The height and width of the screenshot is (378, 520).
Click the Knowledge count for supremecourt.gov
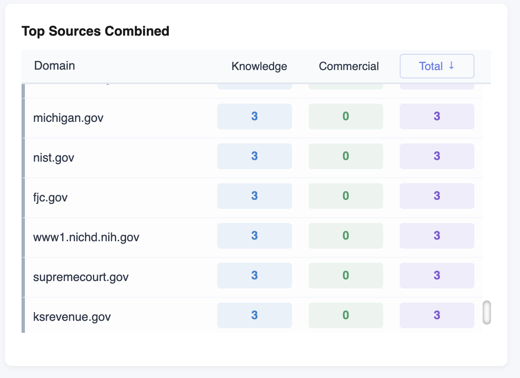tap(255, 276)
